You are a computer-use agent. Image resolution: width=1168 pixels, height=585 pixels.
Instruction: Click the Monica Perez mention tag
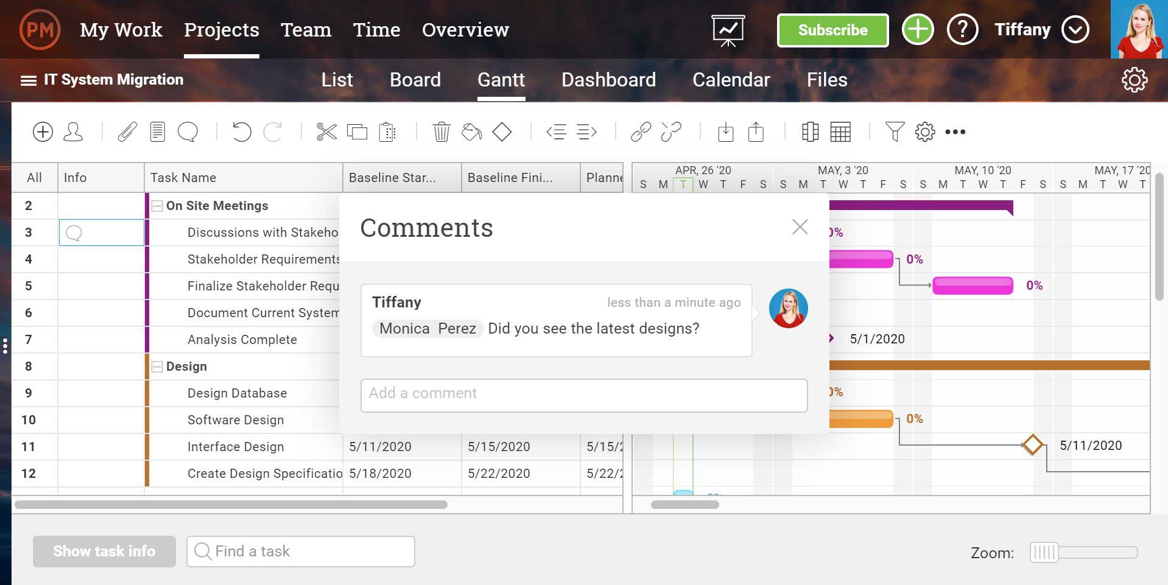click(x=427, y=329)
